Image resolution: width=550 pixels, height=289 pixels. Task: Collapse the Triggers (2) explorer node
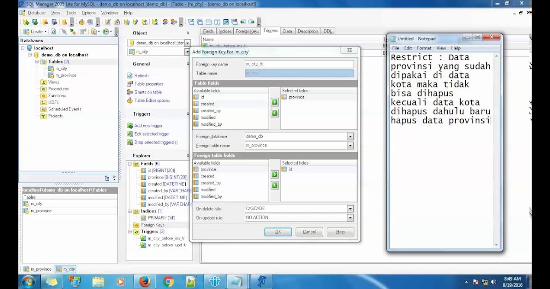coord(130,232)
